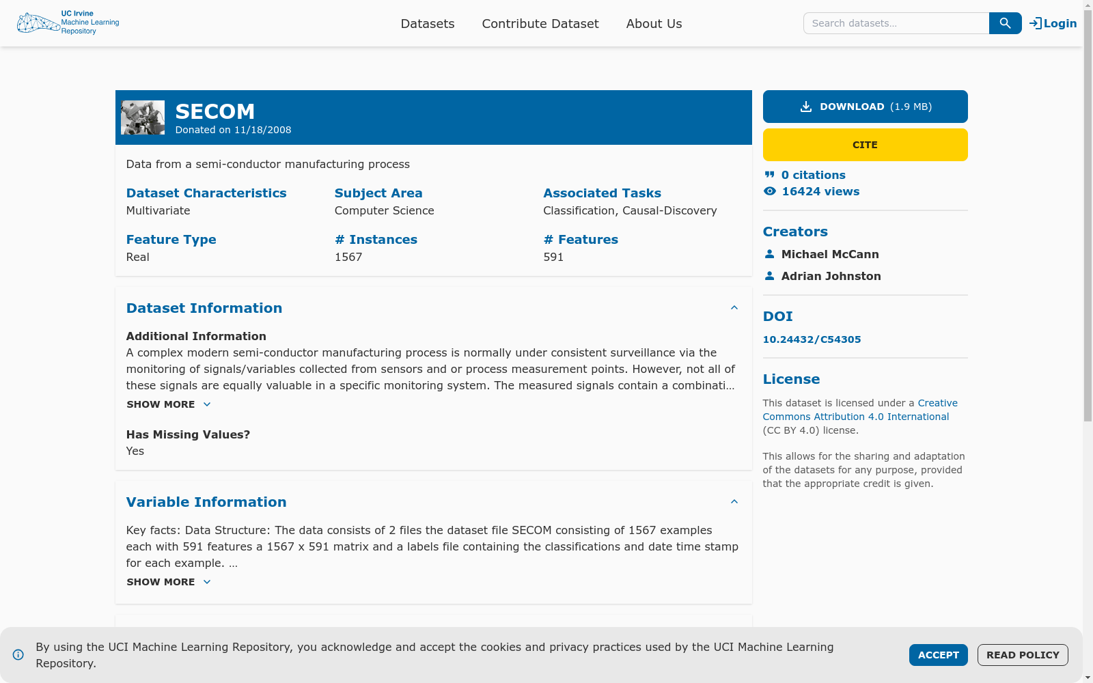Click the 591 features value
The height and width of the screenshot is (683, 1093).
(x=553, y=257)
